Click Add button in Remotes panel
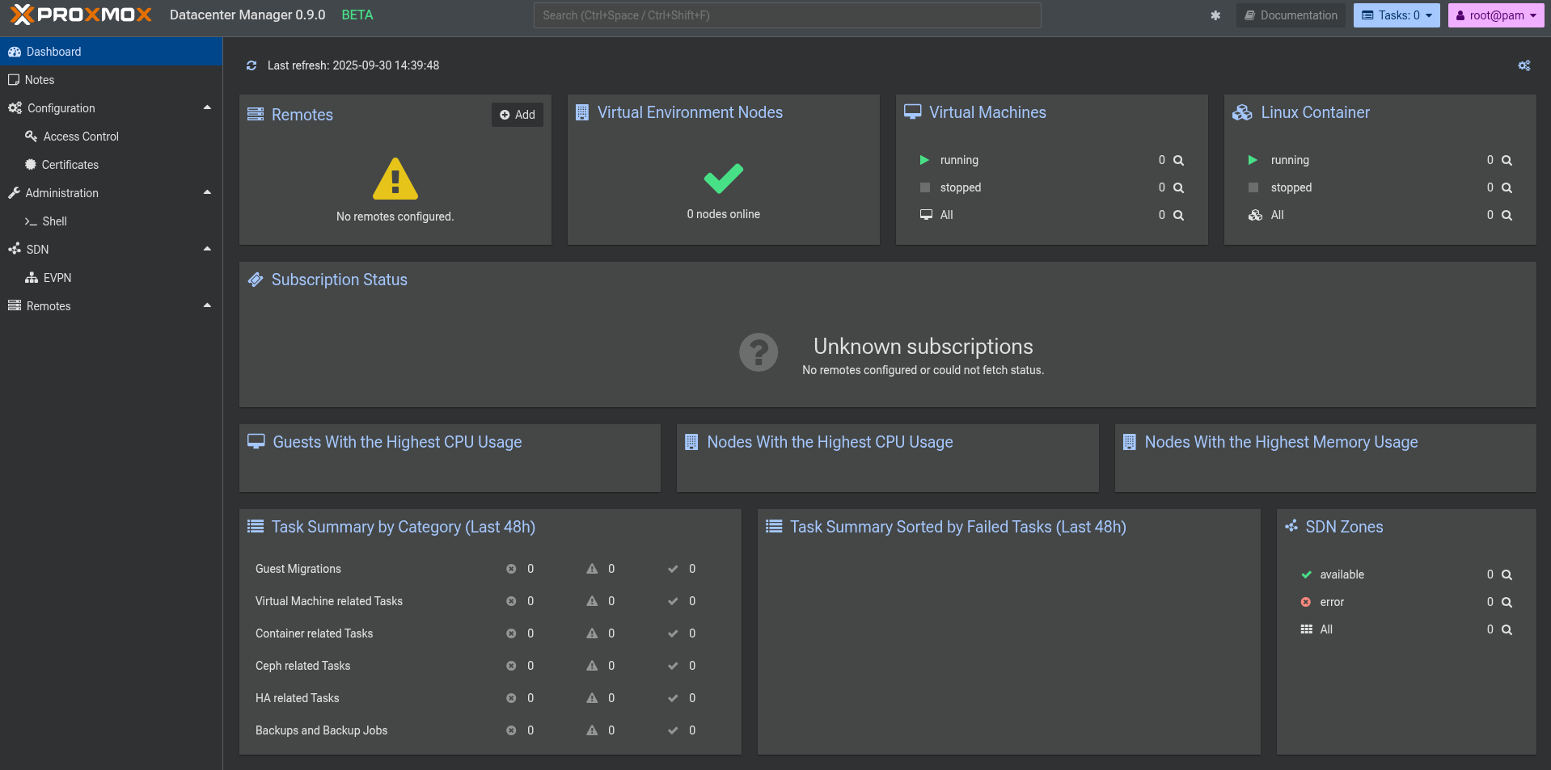The width and height of the screenshot is (1551, 770). 518,115
